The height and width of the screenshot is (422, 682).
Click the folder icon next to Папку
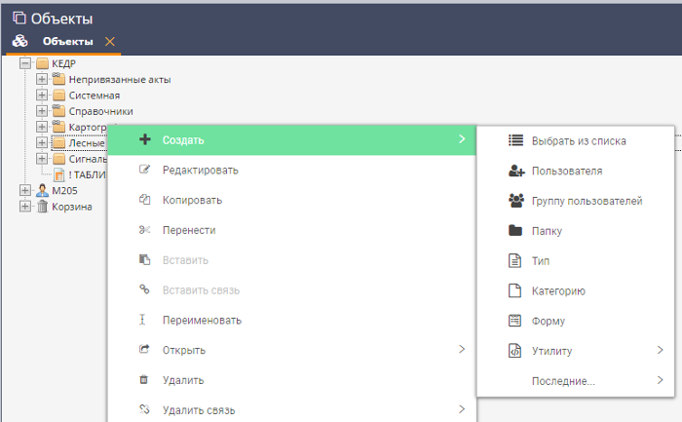pos(516,231)
